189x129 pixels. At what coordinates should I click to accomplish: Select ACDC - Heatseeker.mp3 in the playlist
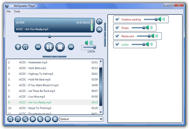[x=53, y=62]
